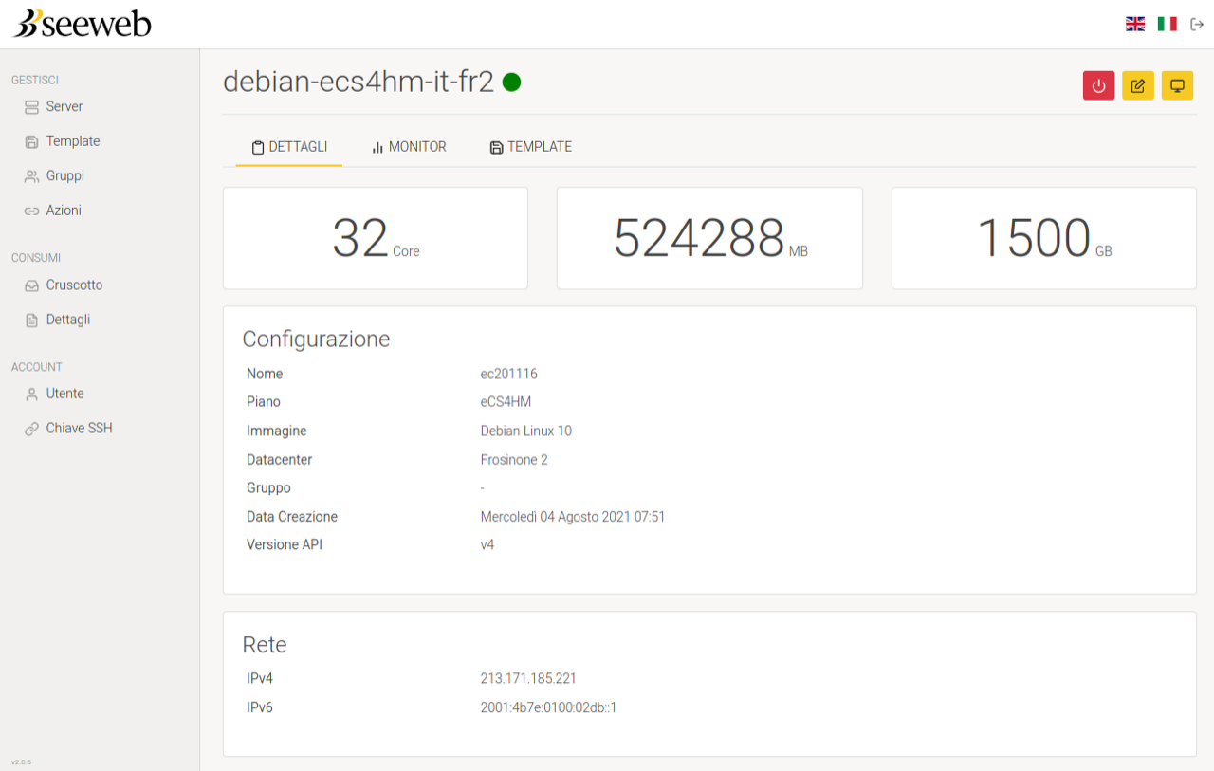
Task: Open Dettagli under Consumi
Action: coord(68,320)
